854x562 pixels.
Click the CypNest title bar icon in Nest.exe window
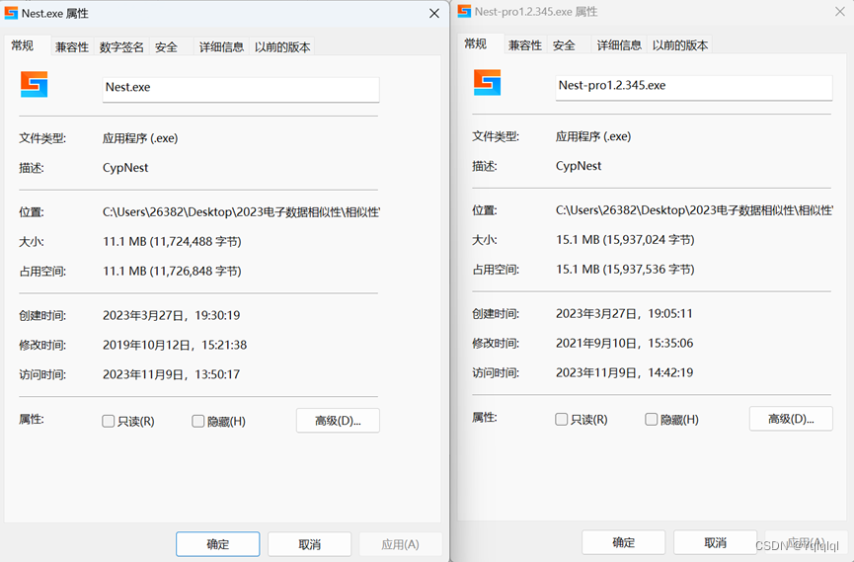coord(11,13)
